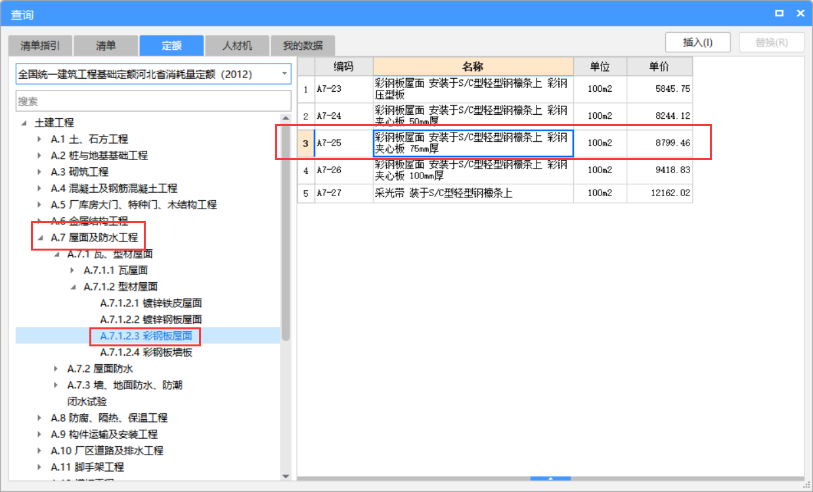This screenshot has height=492, width=813.
Task: Click the 单价 column header
Action: [x=659, y=66]
